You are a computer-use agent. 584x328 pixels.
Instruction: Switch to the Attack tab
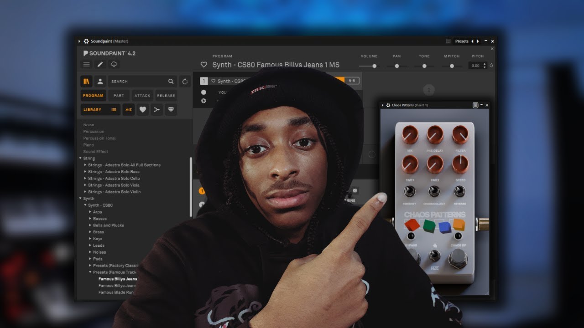[x=142, y=96]
